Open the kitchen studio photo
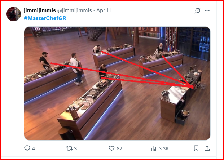The height and width of the screenshot is (160, 224). tap(117, 83)
